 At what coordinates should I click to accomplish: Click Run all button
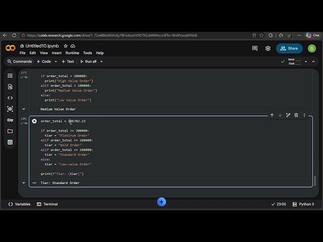(88, 62)
